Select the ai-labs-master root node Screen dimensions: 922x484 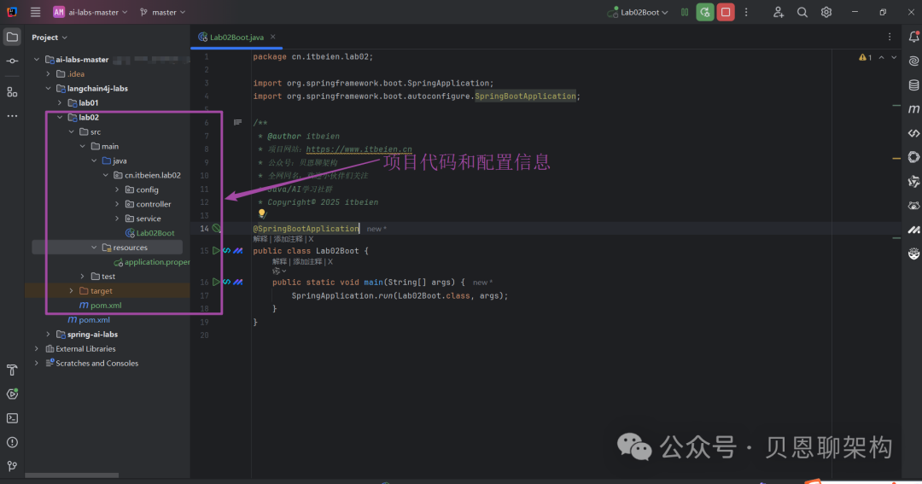(x=77, y=60)
